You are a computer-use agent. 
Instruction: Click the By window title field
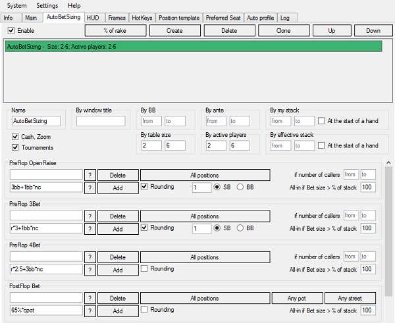point(101,121)
